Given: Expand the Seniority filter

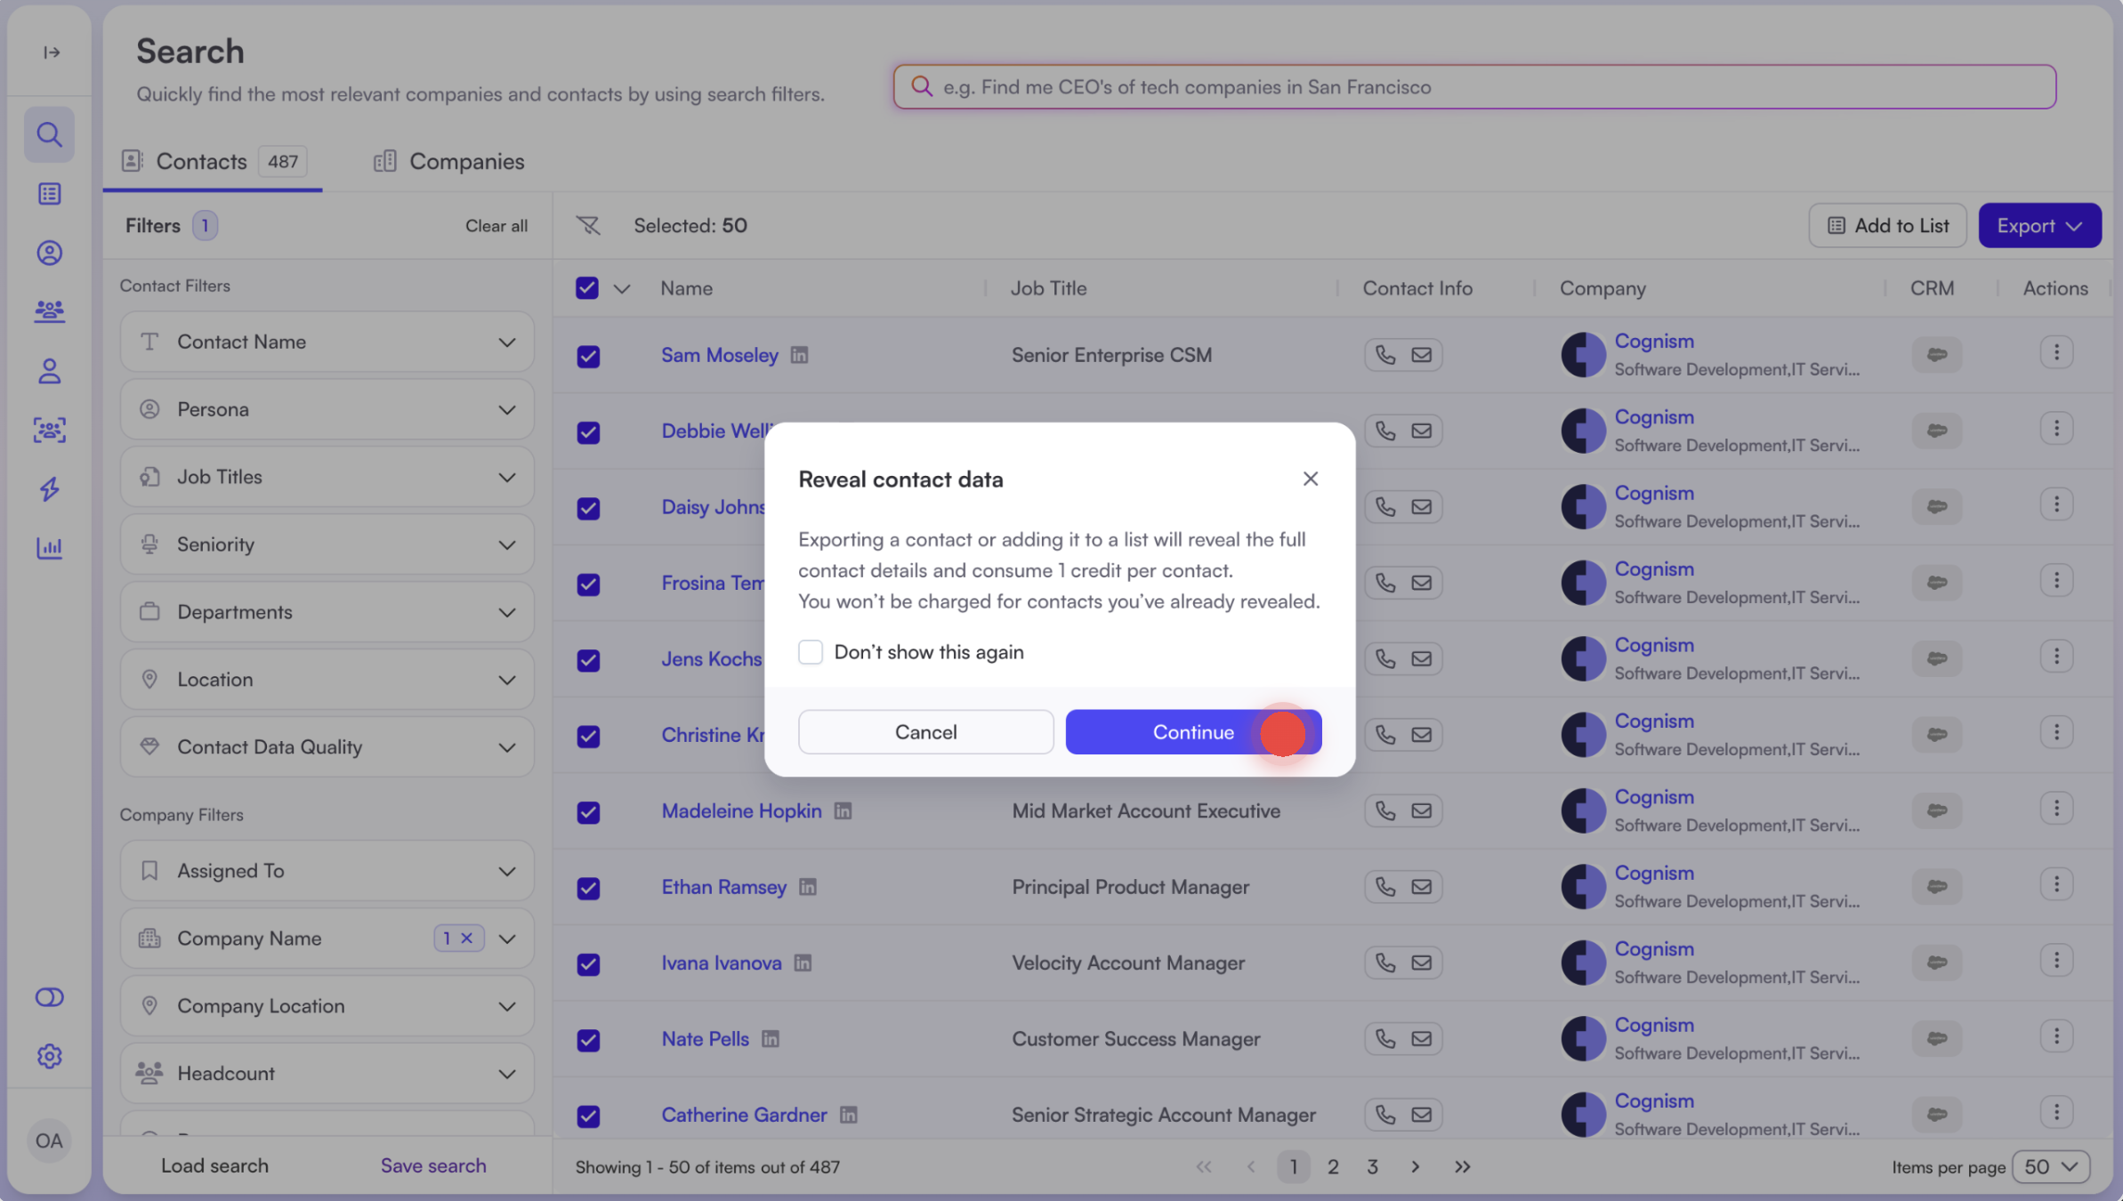Looking at the screenshot, I should 327,544.
